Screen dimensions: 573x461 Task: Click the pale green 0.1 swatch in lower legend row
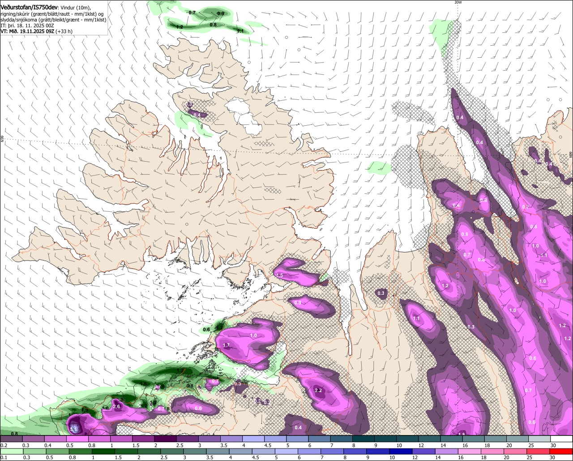click(x=11, y=451)
